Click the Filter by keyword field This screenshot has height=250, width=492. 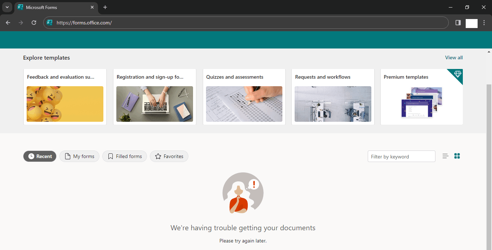tap(401, 156)
